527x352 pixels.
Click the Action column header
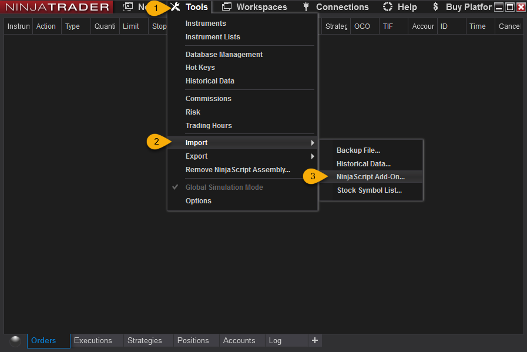tap(47, 26)
